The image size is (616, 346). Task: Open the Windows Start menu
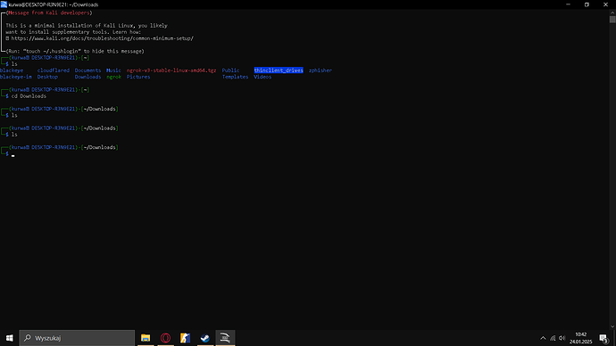10,338
